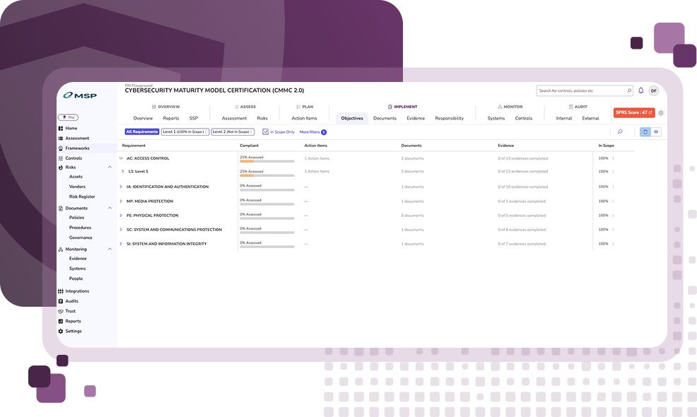The image size is (697, 417).
Task: Click the SPRS Score : 47 button
Action: 633,112
